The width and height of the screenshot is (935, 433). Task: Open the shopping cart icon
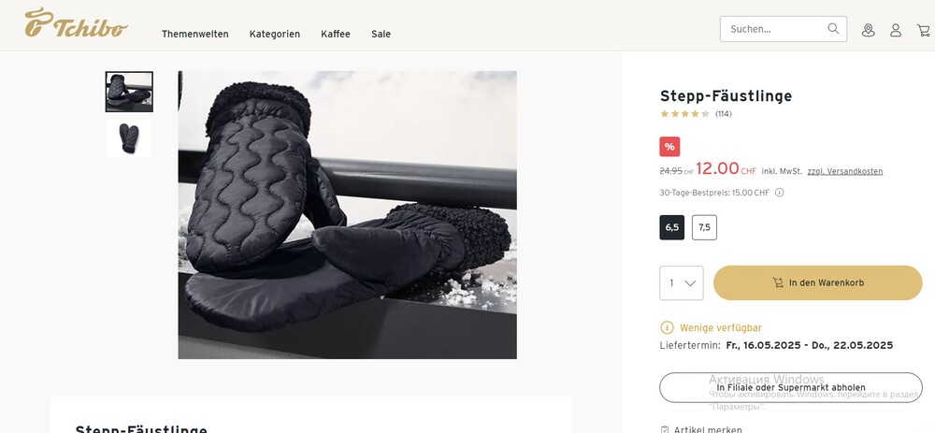[923, 31]
